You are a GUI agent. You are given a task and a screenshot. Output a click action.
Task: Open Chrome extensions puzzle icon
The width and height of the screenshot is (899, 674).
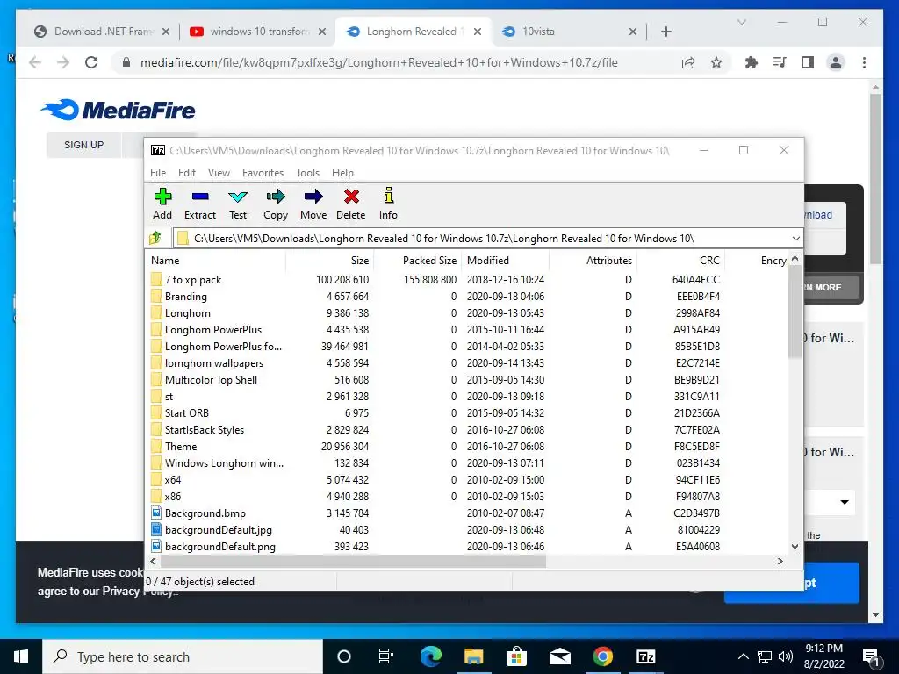[752, 62]
